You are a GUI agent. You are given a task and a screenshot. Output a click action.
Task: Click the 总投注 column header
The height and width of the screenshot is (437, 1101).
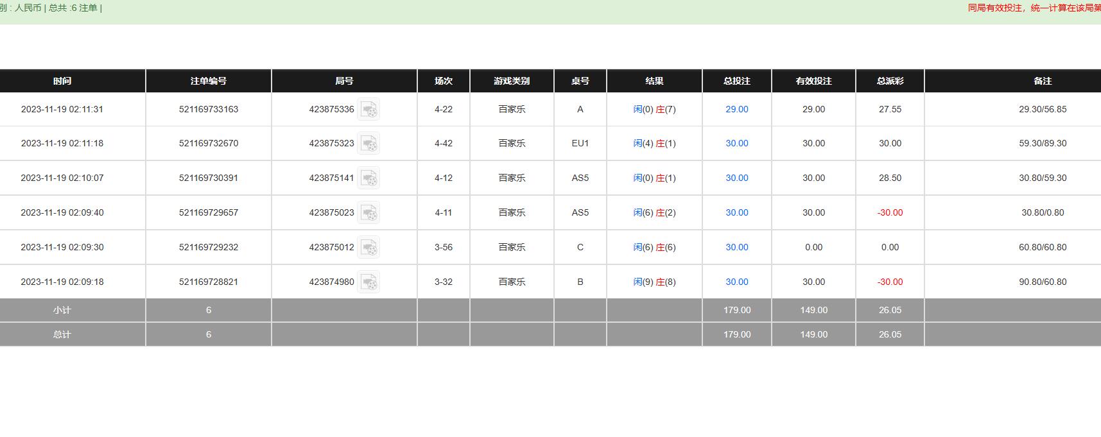tap(737, 81)
